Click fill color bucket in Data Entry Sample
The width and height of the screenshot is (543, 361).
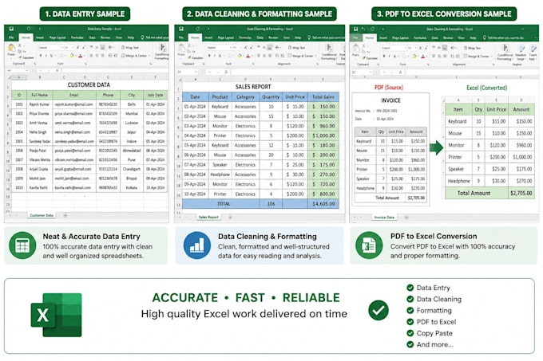click(72, 56)
